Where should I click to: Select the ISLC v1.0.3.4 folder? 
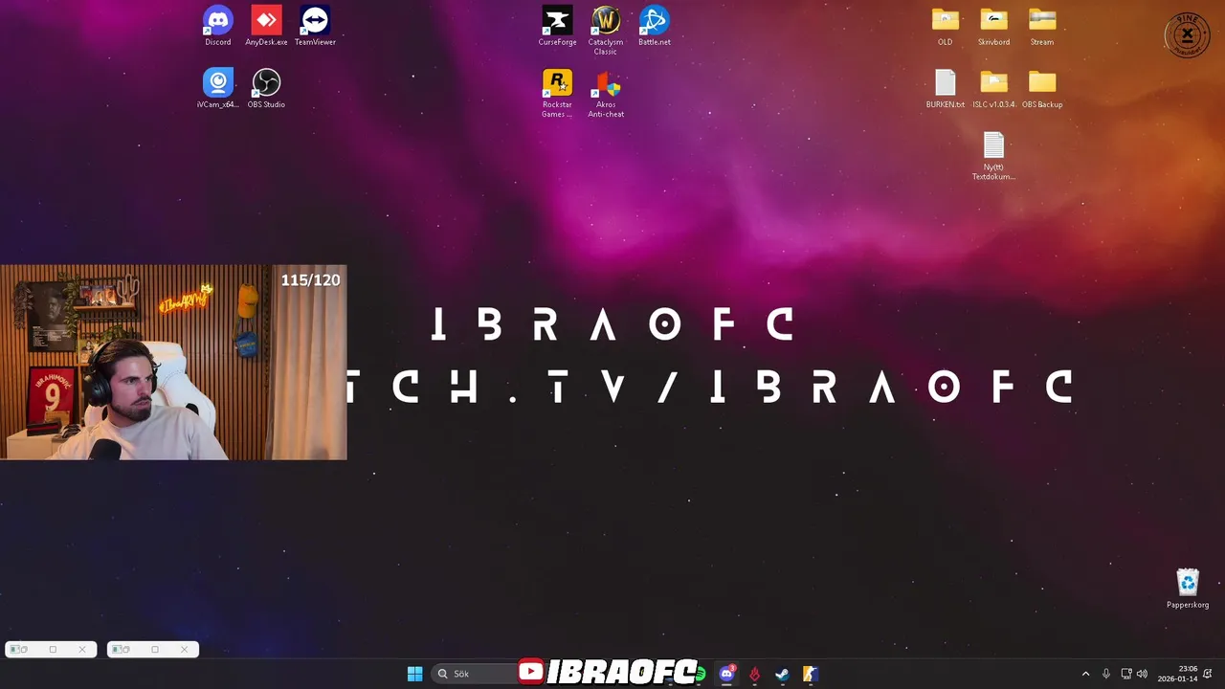(x=993, y=88)
